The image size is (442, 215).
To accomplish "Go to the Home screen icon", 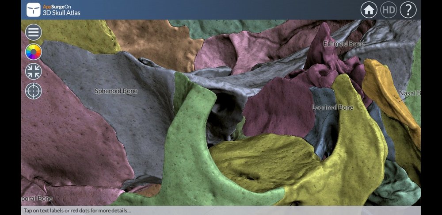I will (369, 10).
